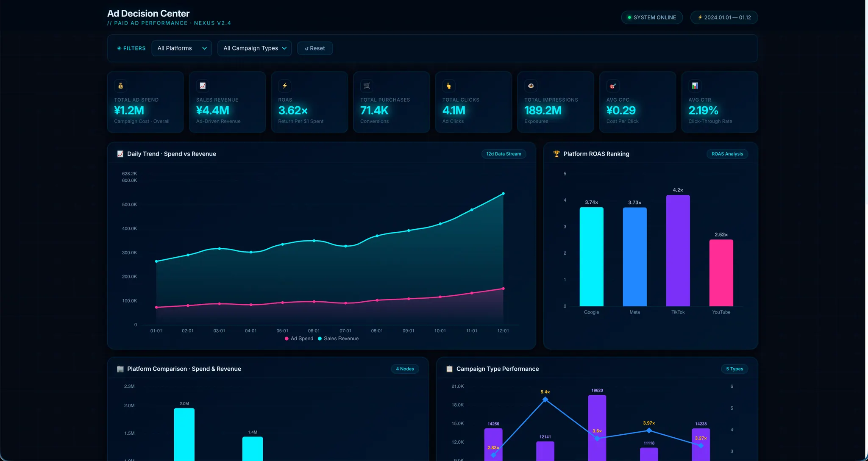Click the 5 Types badge
Screen dimensions: 868x461
[734, 369]
